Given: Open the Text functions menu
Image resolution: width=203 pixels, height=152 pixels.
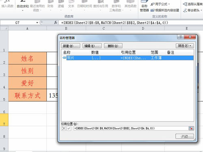Looking at the screenshot, I should 71,6.
